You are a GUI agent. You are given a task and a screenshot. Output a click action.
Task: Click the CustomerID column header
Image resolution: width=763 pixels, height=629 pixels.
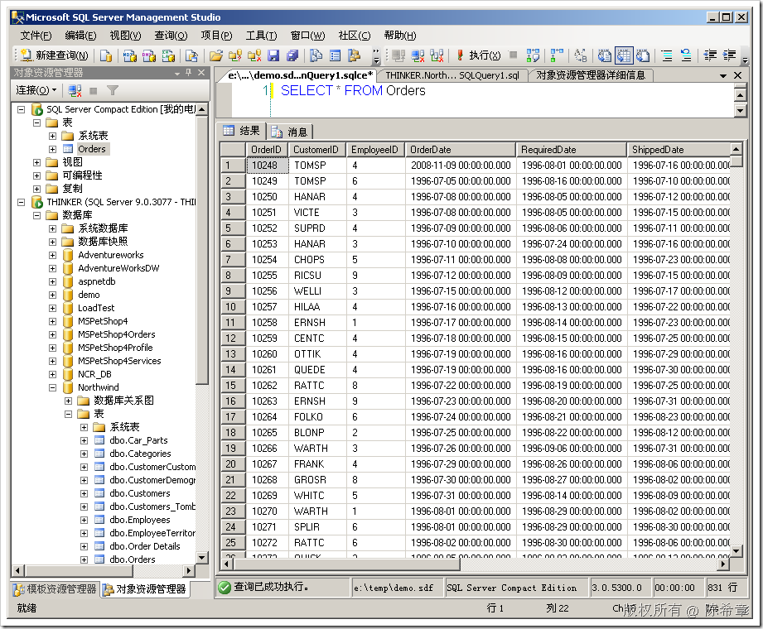click(317, 150)
